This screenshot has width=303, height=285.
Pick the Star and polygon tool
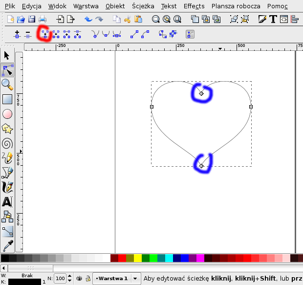7,129
